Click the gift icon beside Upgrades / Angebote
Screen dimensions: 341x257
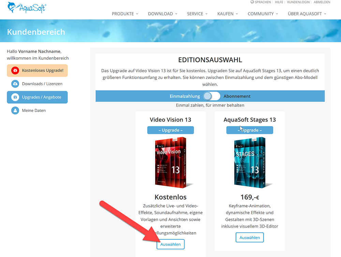click(15, 97)
